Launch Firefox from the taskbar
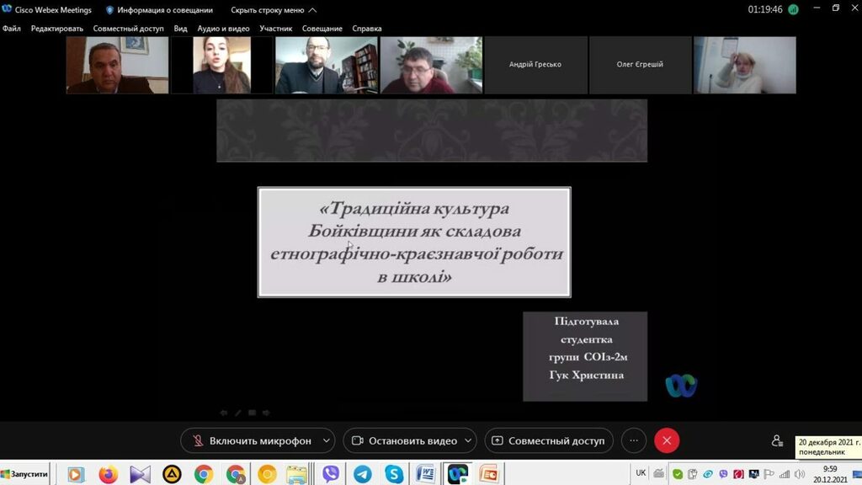 108,474
